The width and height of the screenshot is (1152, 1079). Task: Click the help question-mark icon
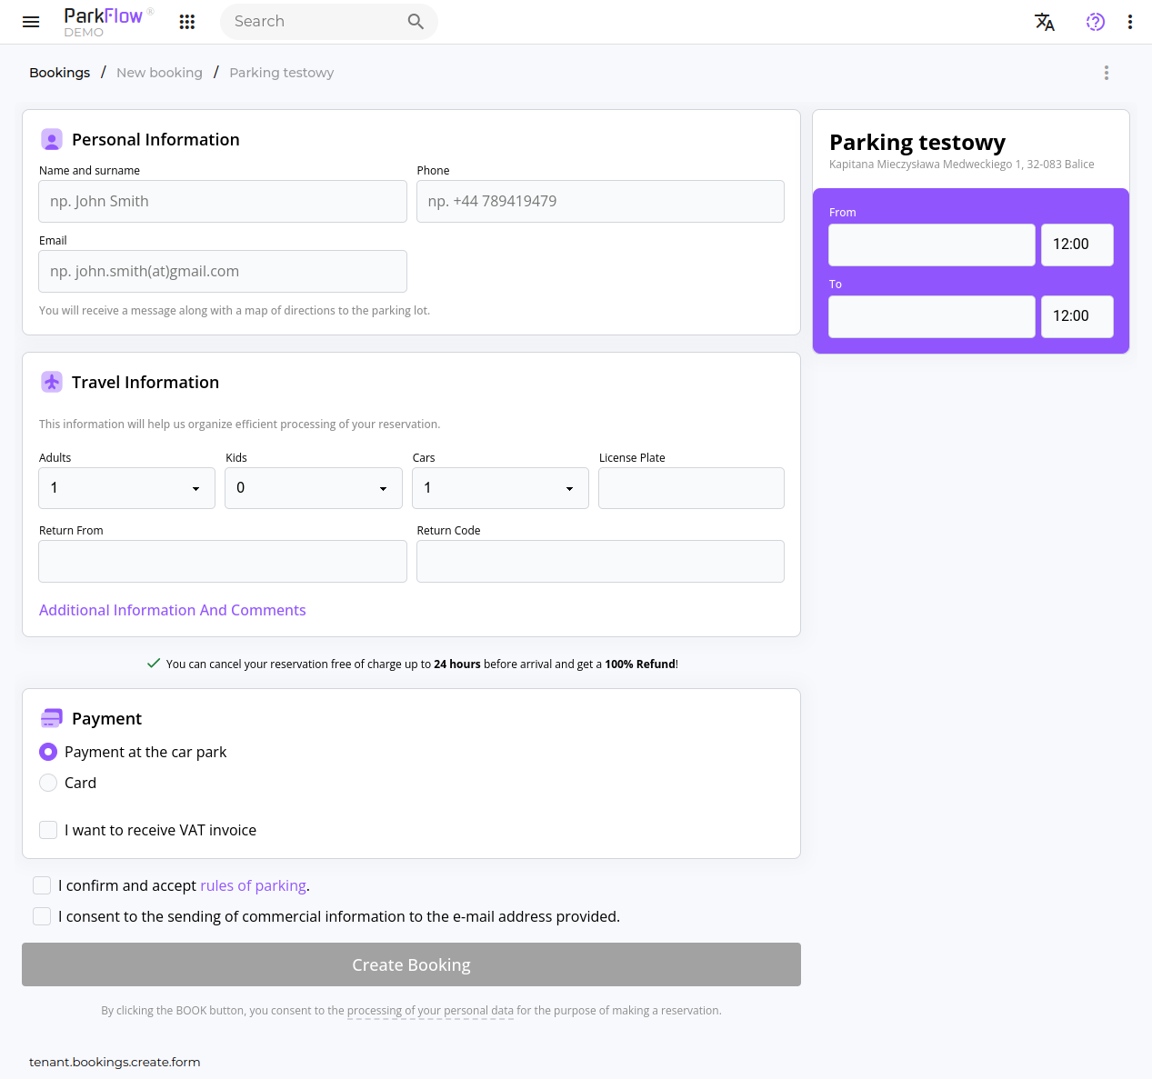(x=1095, y=21)
